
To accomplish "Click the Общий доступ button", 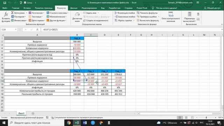I will pyautogui.click(x=212, y=8).
